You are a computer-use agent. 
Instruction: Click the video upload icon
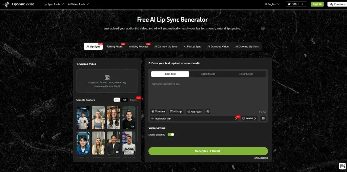point(107,78)
